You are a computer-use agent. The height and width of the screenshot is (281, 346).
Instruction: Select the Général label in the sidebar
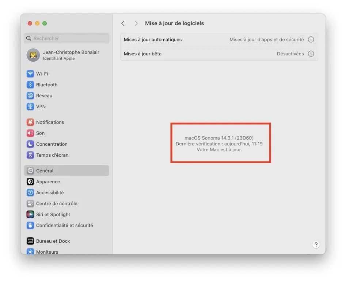[x=45, y=171]
